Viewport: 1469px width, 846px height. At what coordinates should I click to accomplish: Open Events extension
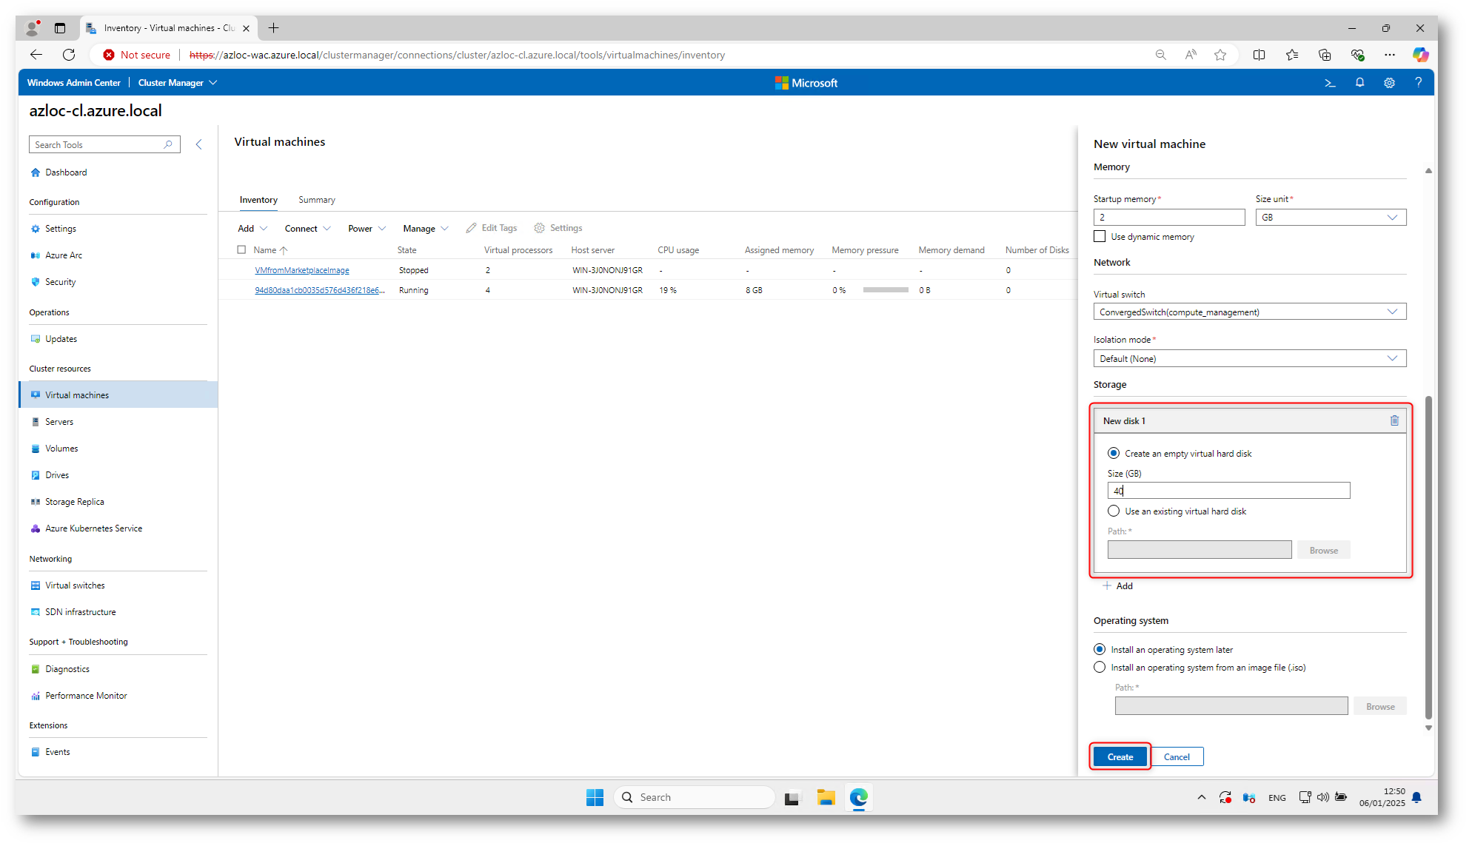(x=57, y=752)
